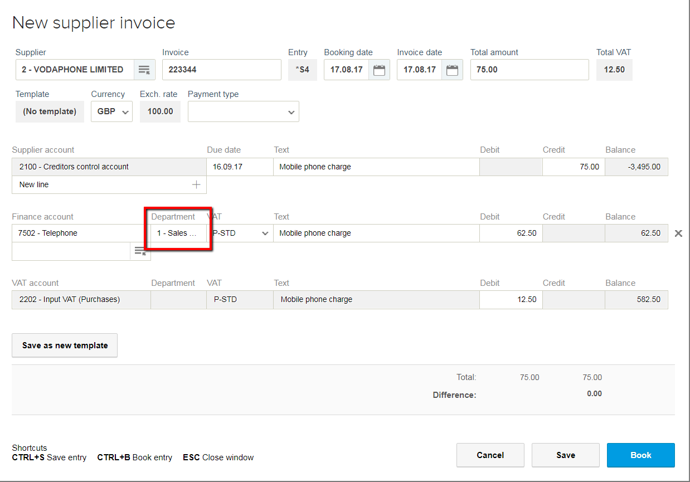This screenshot has height=482, width=690.
Task: Click the empty Finance account input field
Action: (70, 251)
